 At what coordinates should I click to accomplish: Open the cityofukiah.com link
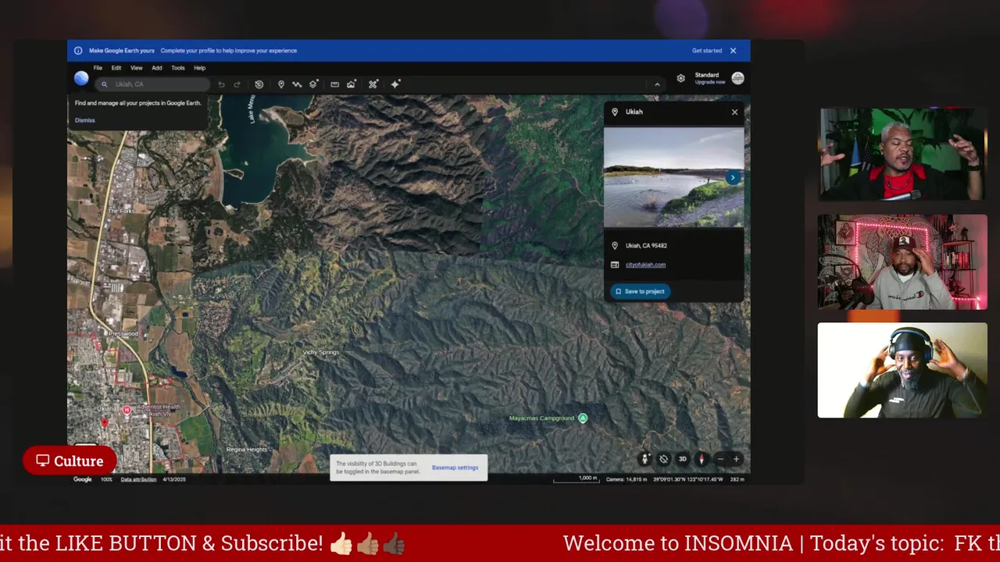click(645, 265)
